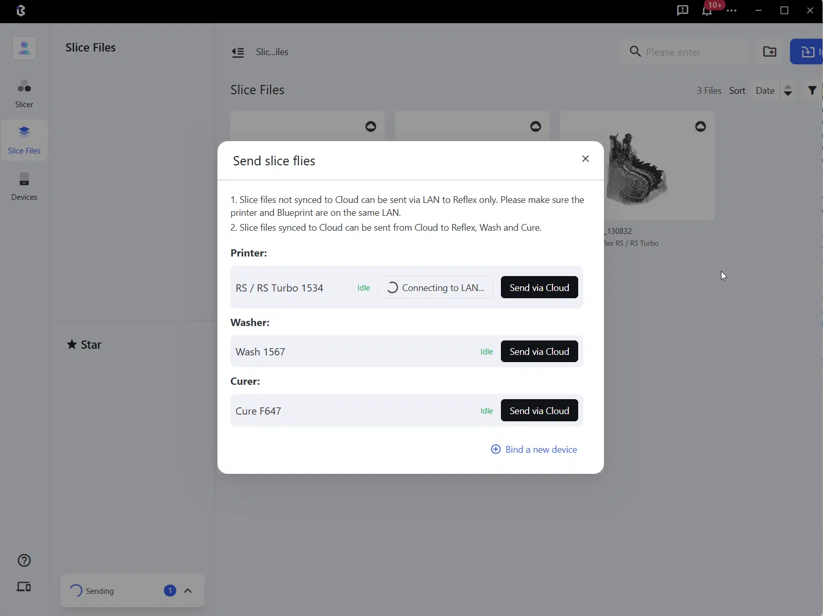Open notifications bell with 10+ badge

[707, 11]
